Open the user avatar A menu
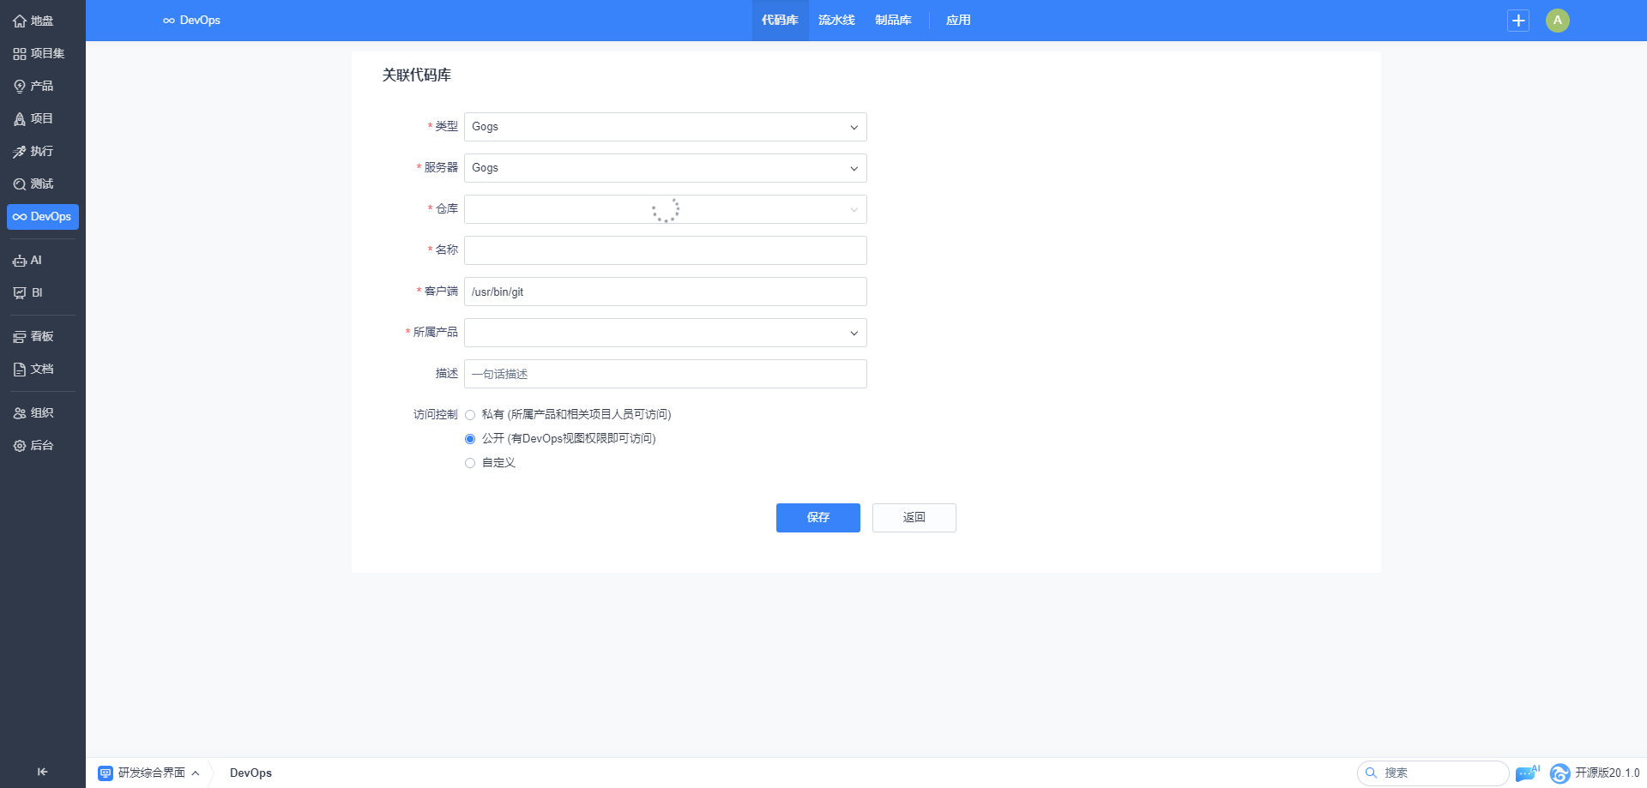This screenshot has width=1647, height=788. [x=1558, y=21]
